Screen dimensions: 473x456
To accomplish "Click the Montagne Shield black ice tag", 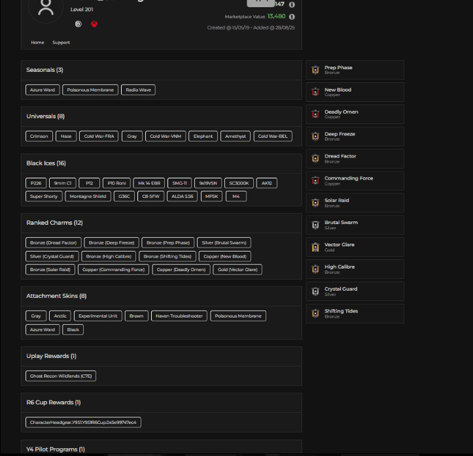I will (88, 196).
